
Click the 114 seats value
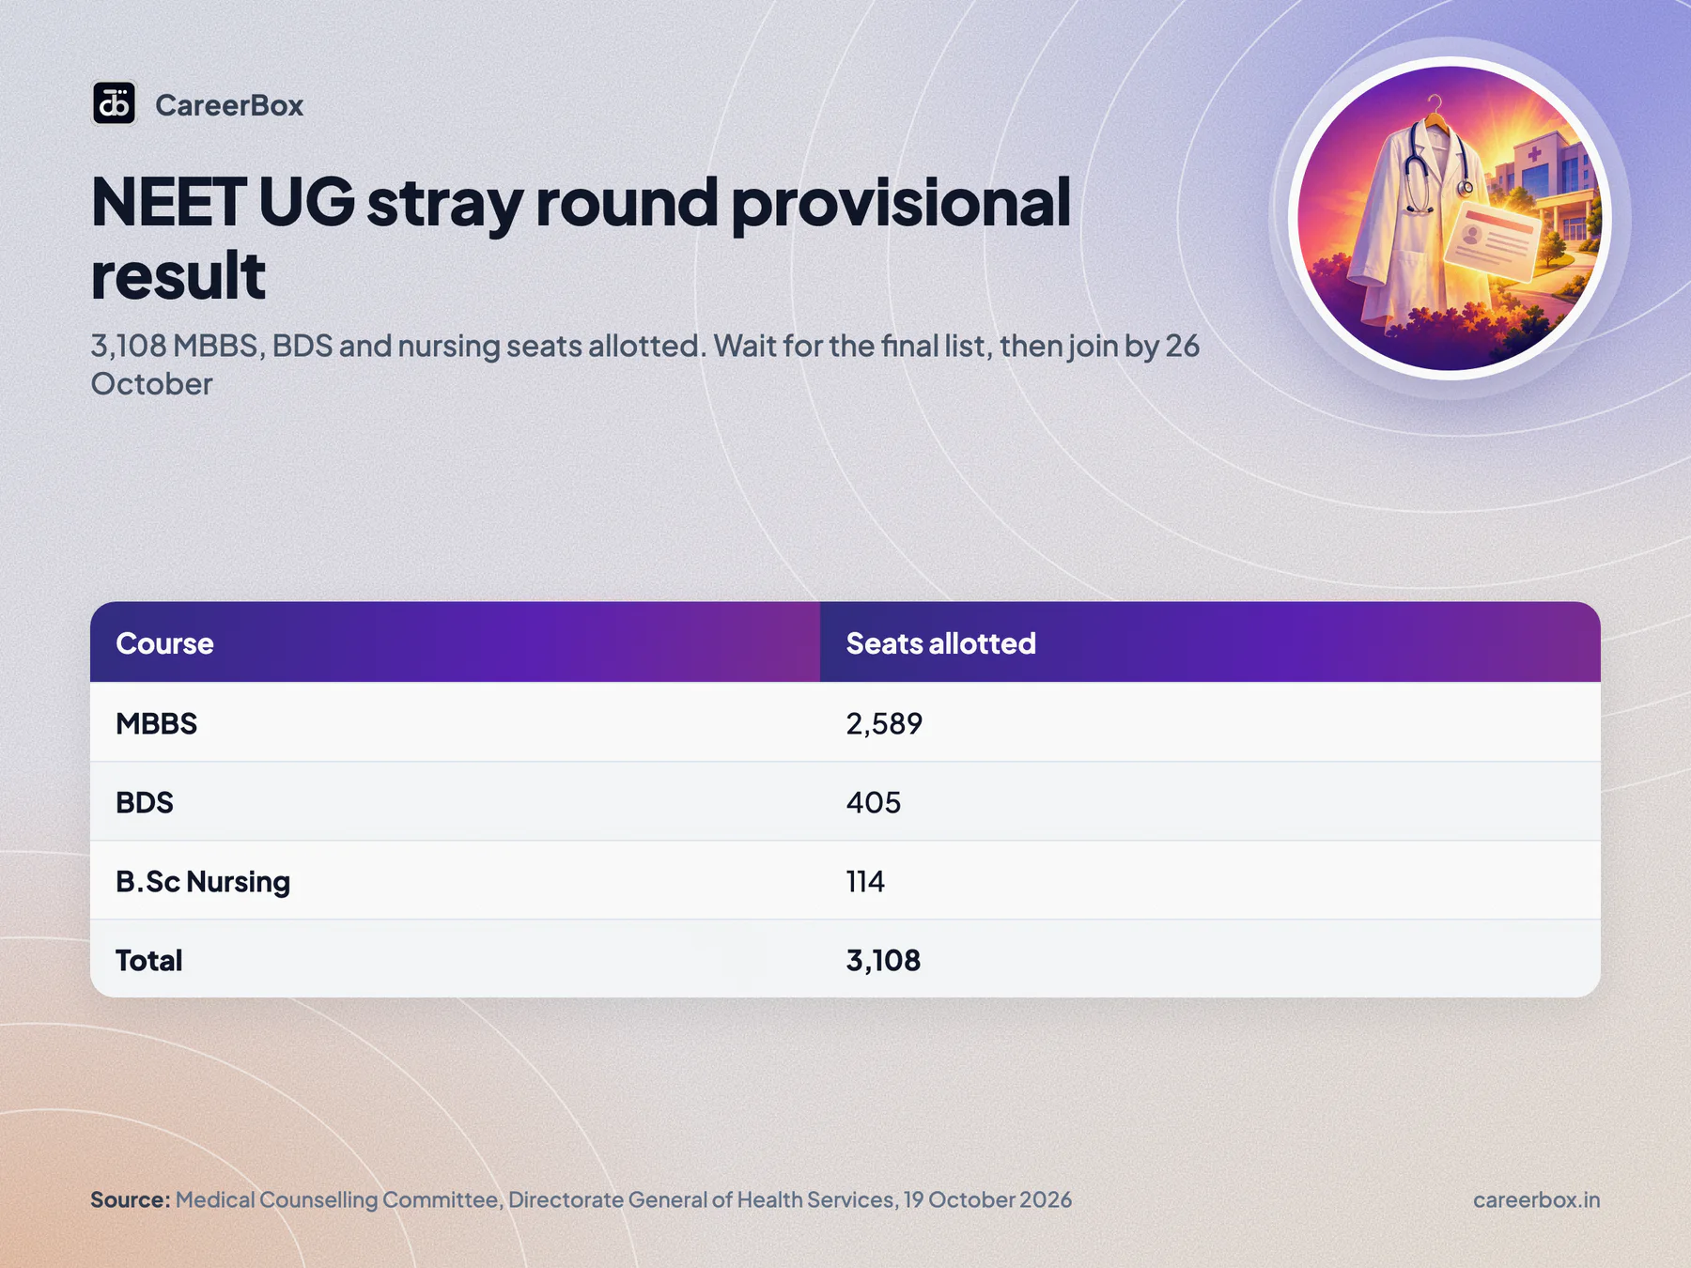pyautogui.click(x=865, y=881)
